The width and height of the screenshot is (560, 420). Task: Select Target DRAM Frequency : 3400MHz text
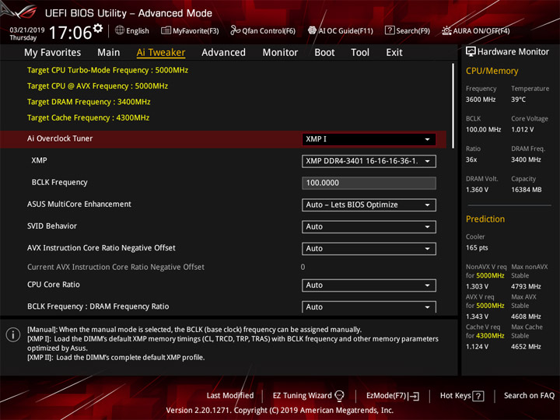point(89,102)
